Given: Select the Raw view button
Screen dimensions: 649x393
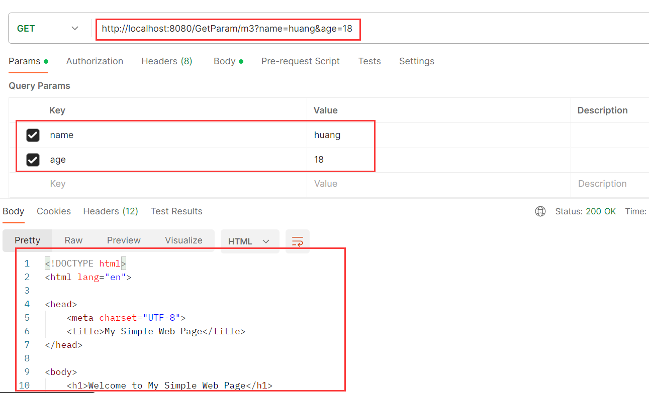Looking at the screenshot, I should [x=73, y=240].
